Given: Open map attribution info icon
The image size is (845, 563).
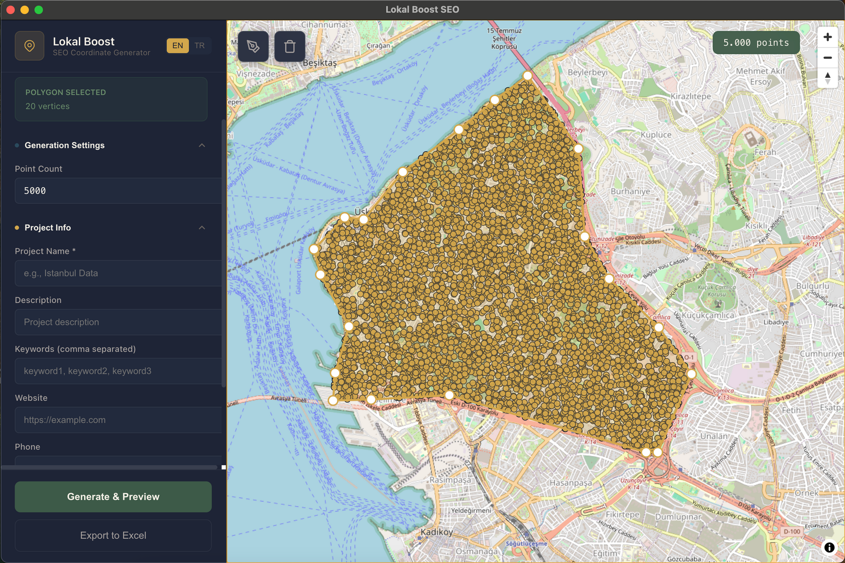Looking at the screenshot, I should coord(829,547).
